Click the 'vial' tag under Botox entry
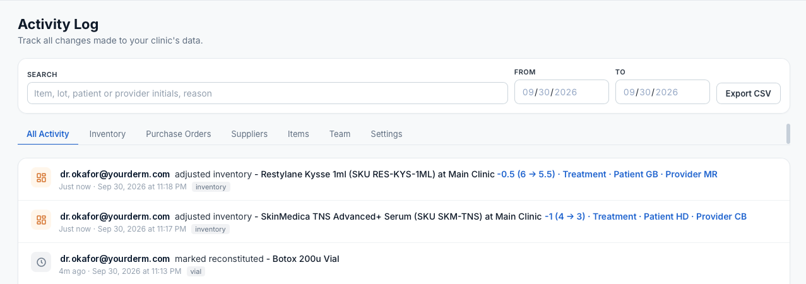Screen dimensions: 806x284 coord(196,271)
